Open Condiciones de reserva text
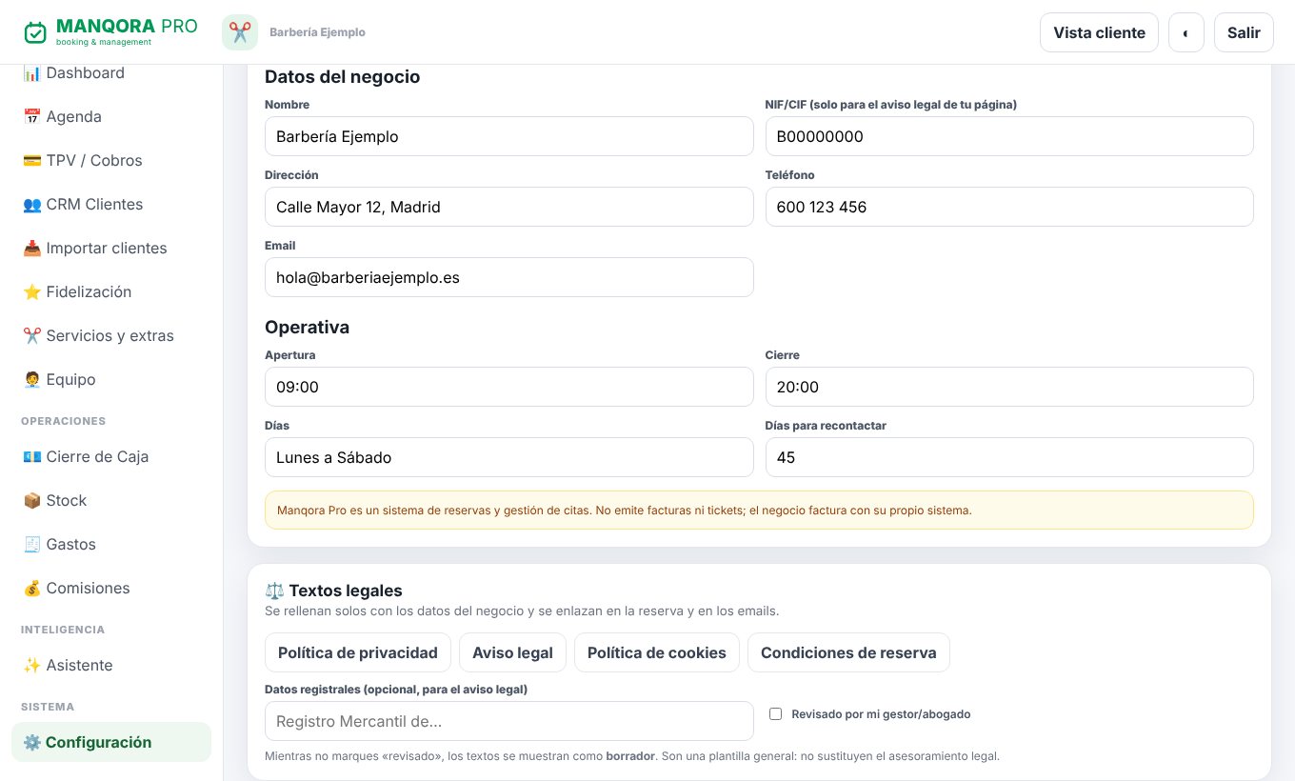1295x781 pixels. click(x=848, y=653)
